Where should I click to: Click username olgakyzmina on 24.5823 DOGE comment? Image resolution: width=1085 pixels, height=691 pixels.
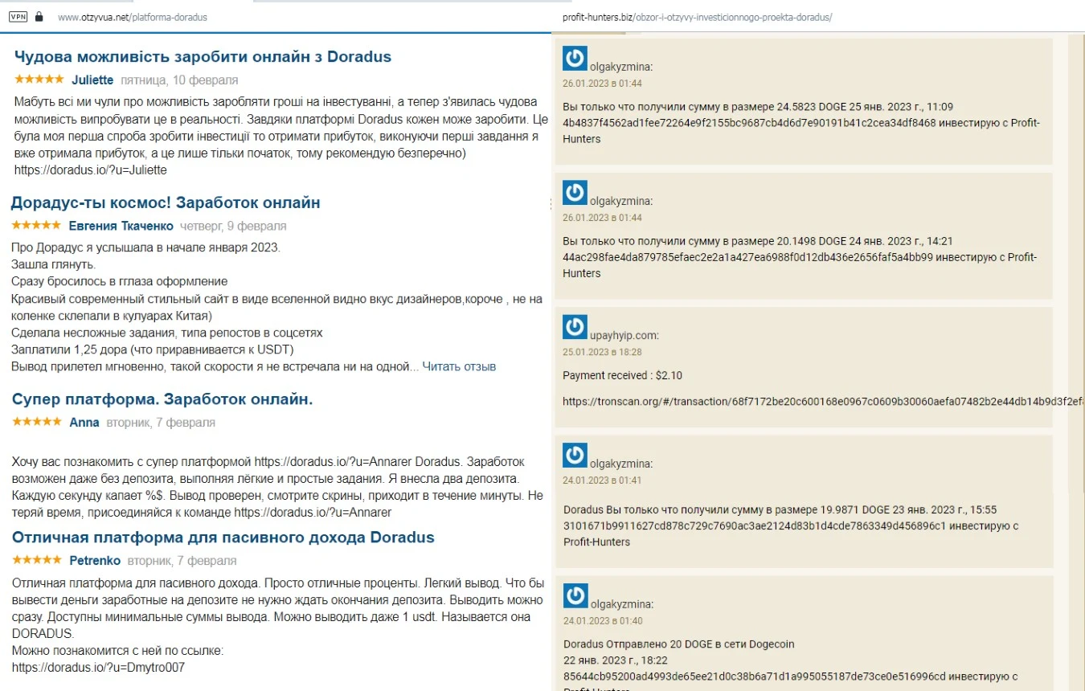pos(621,67)
